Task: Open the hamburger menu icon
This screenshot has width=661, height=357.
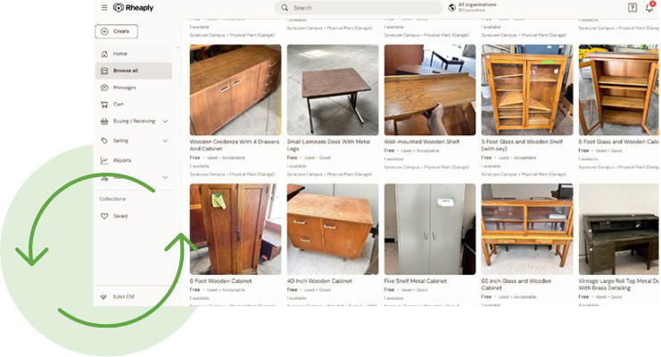Action: tap(104, 8)
